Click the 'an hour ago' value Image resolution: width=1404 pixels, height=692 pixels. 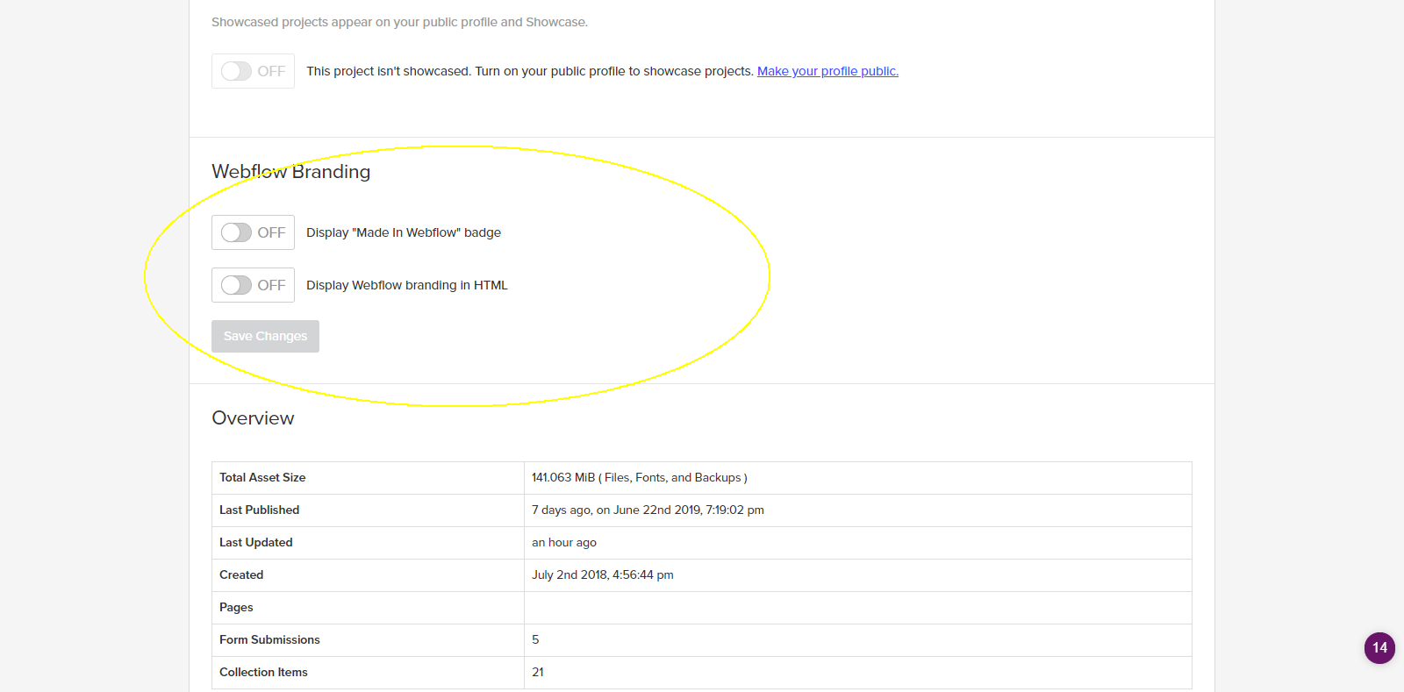(x=564, y=543)
